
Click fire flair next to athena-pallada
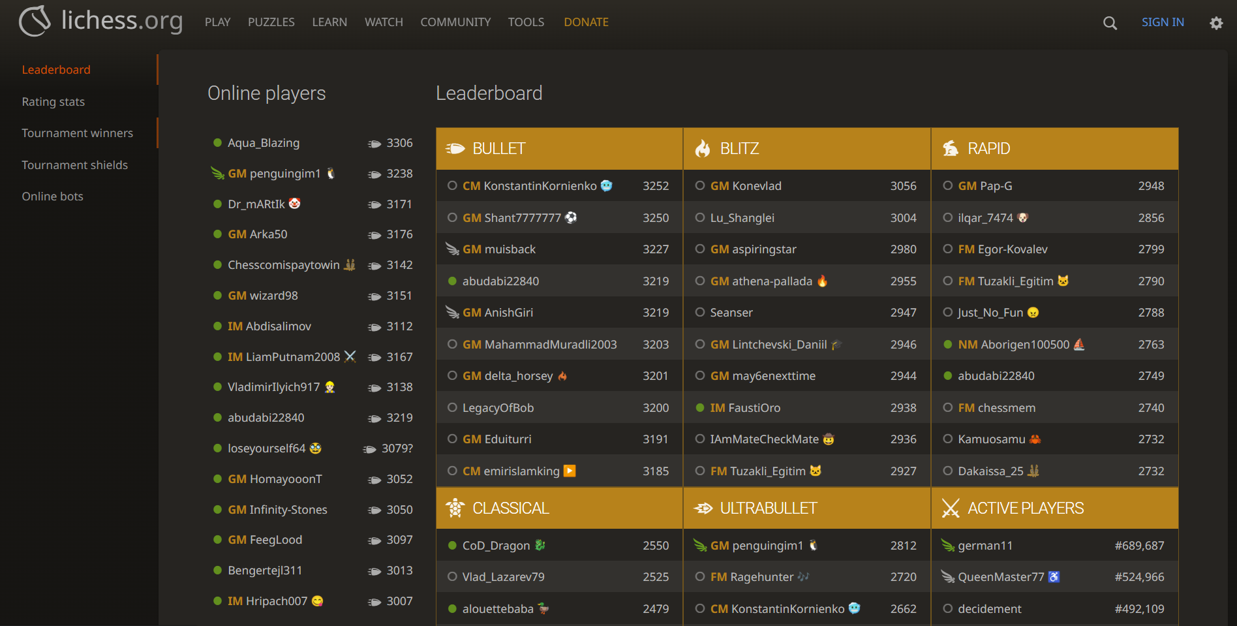click(x=822, y=281)
